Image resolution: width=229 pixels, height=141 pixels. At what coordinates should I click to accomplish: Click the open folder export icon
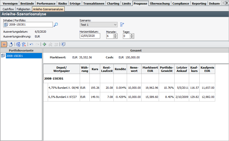pos(11,44)
